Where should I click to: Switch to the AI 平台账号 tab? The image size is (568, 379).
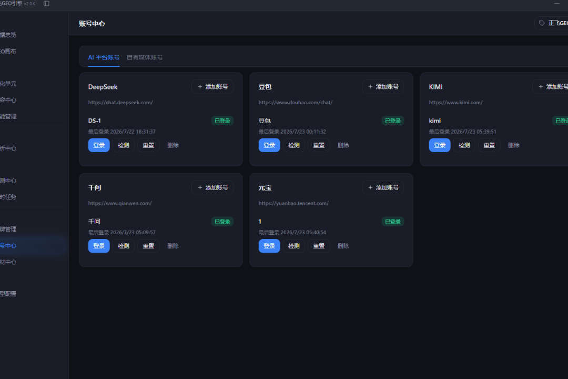click(x=104, y=57)
